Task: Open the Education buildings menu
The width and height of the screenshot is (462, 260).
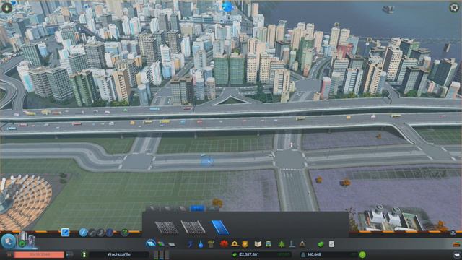Action: click(x=258, y=244)
